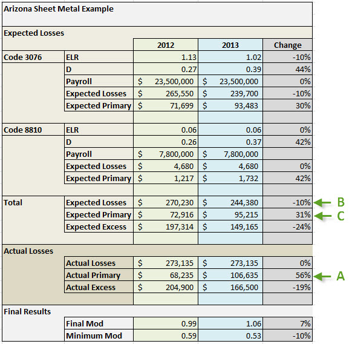Click total expected losses 270,230

click(166, 202)
